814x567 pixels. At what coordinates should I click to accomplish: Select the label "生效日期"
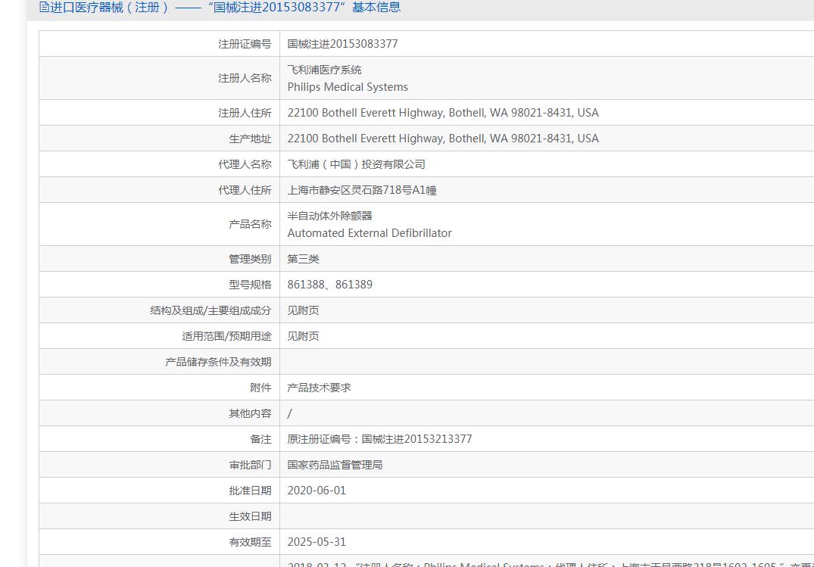click(250, 516)
